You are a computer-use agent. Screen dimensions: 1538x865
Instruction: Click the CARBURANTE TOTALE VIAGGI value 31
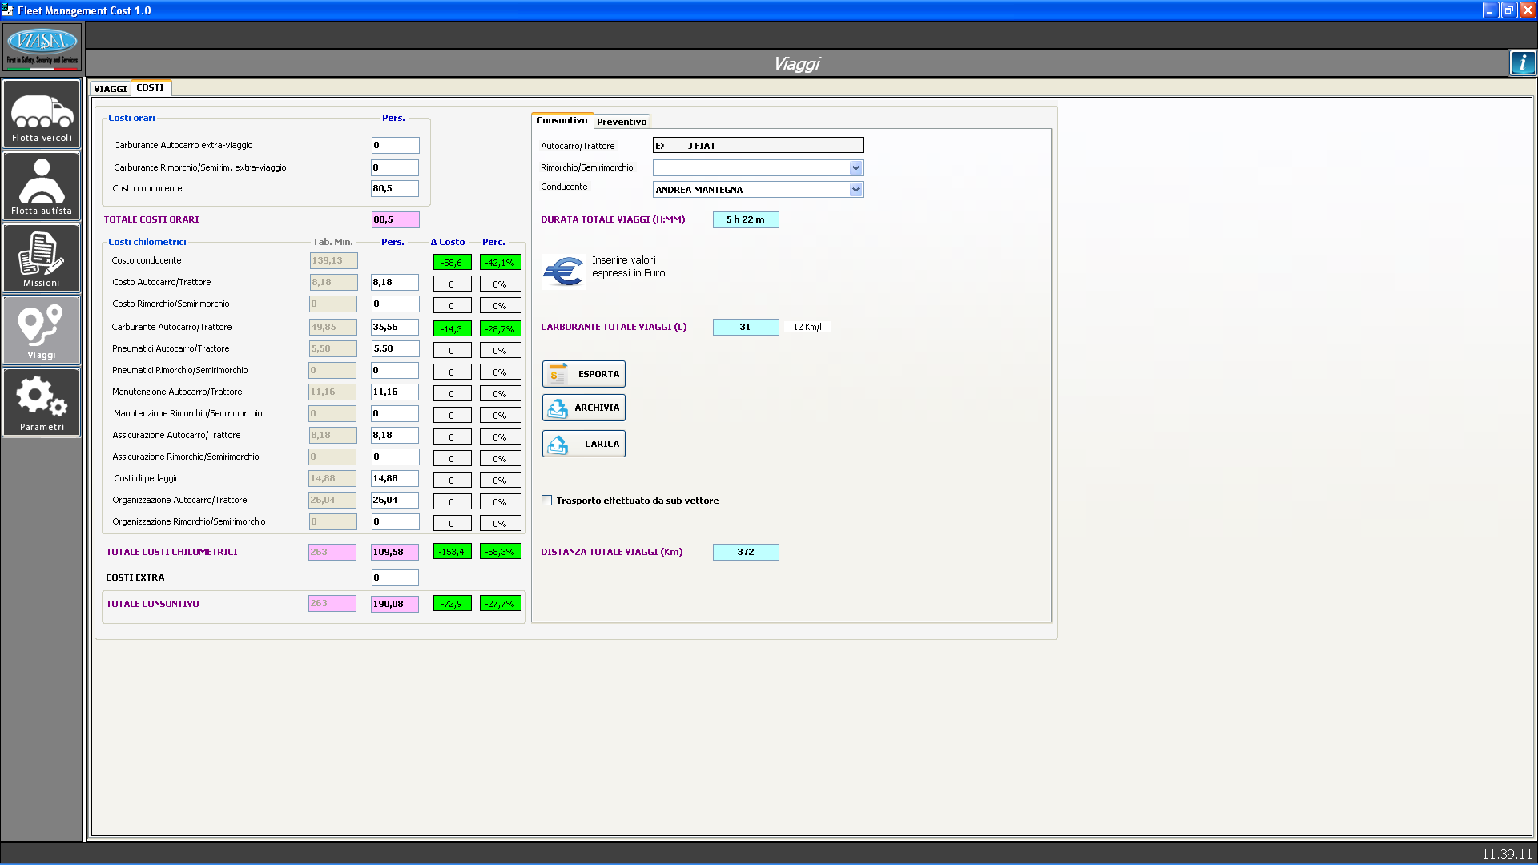pos(746,327)
